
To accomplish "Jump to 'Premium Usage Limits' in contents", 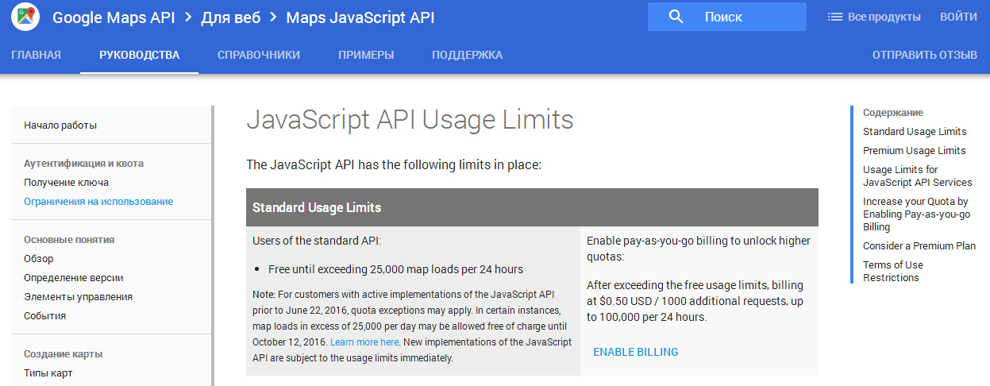I will pos(915,150).
